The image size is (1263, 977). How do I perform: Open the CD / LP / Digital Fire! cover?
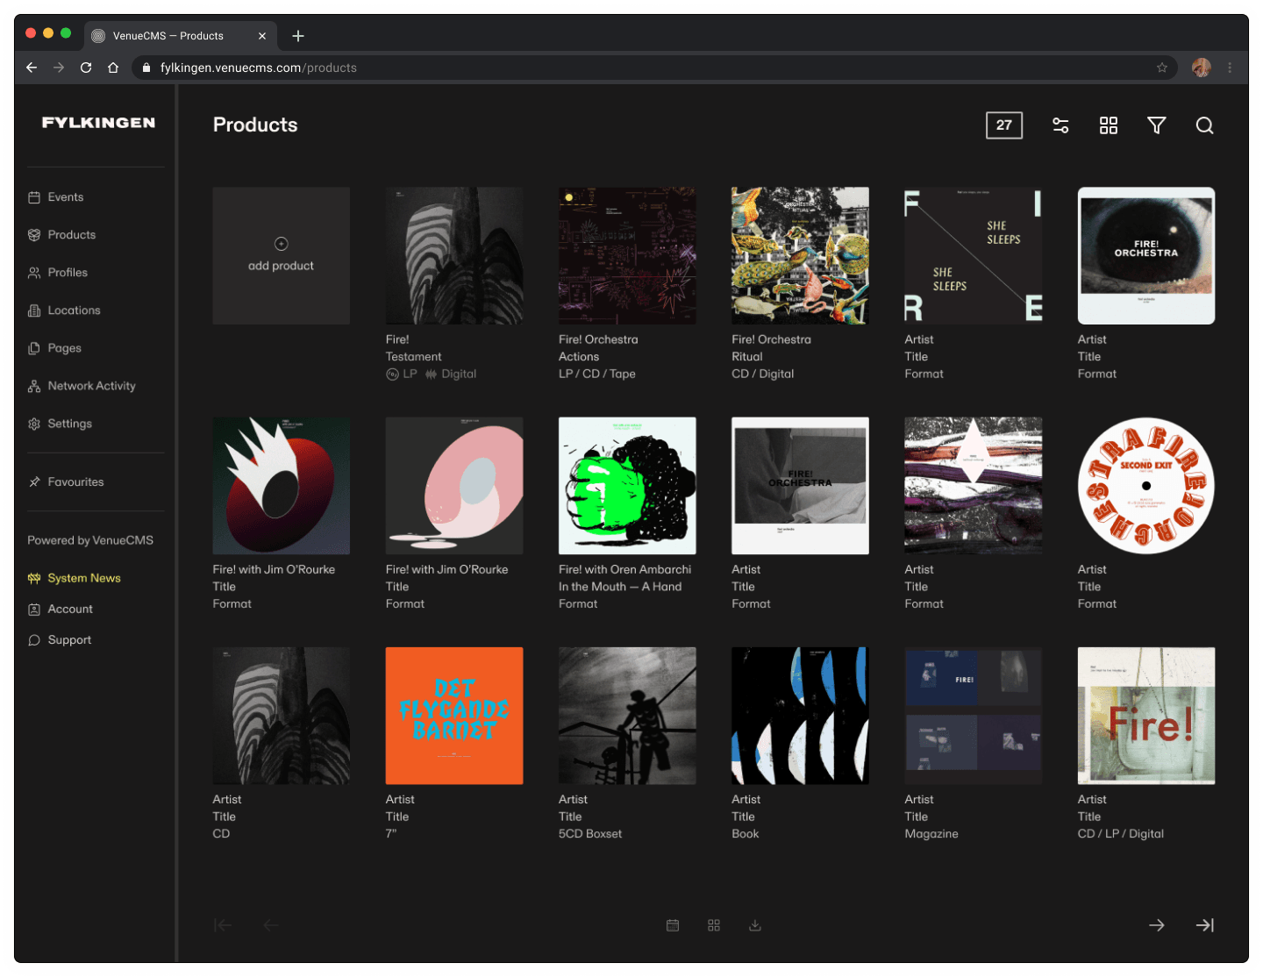pos(1146,716)
